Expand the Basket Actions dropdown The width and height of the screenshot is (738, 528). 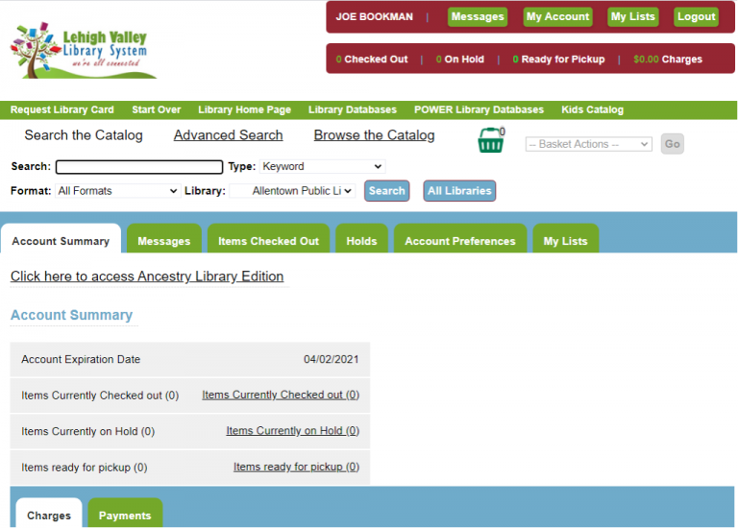pyautogui.click(x=589, y=144)
